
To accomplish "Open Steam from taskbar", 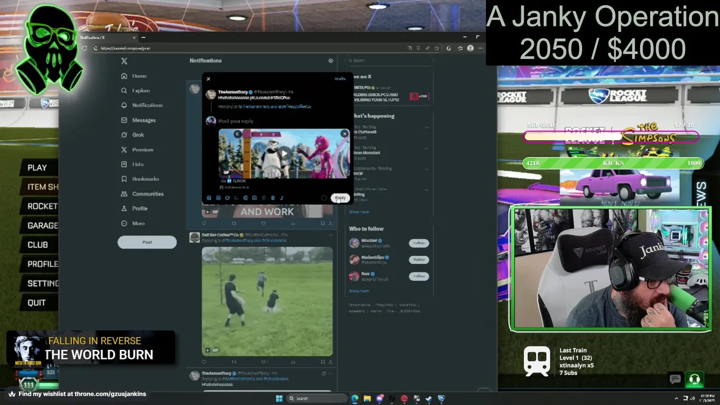I will pos(429,399).
